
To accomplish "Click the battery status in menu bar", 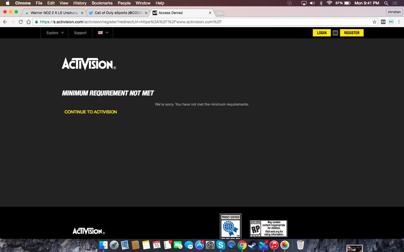I will 343,3.
